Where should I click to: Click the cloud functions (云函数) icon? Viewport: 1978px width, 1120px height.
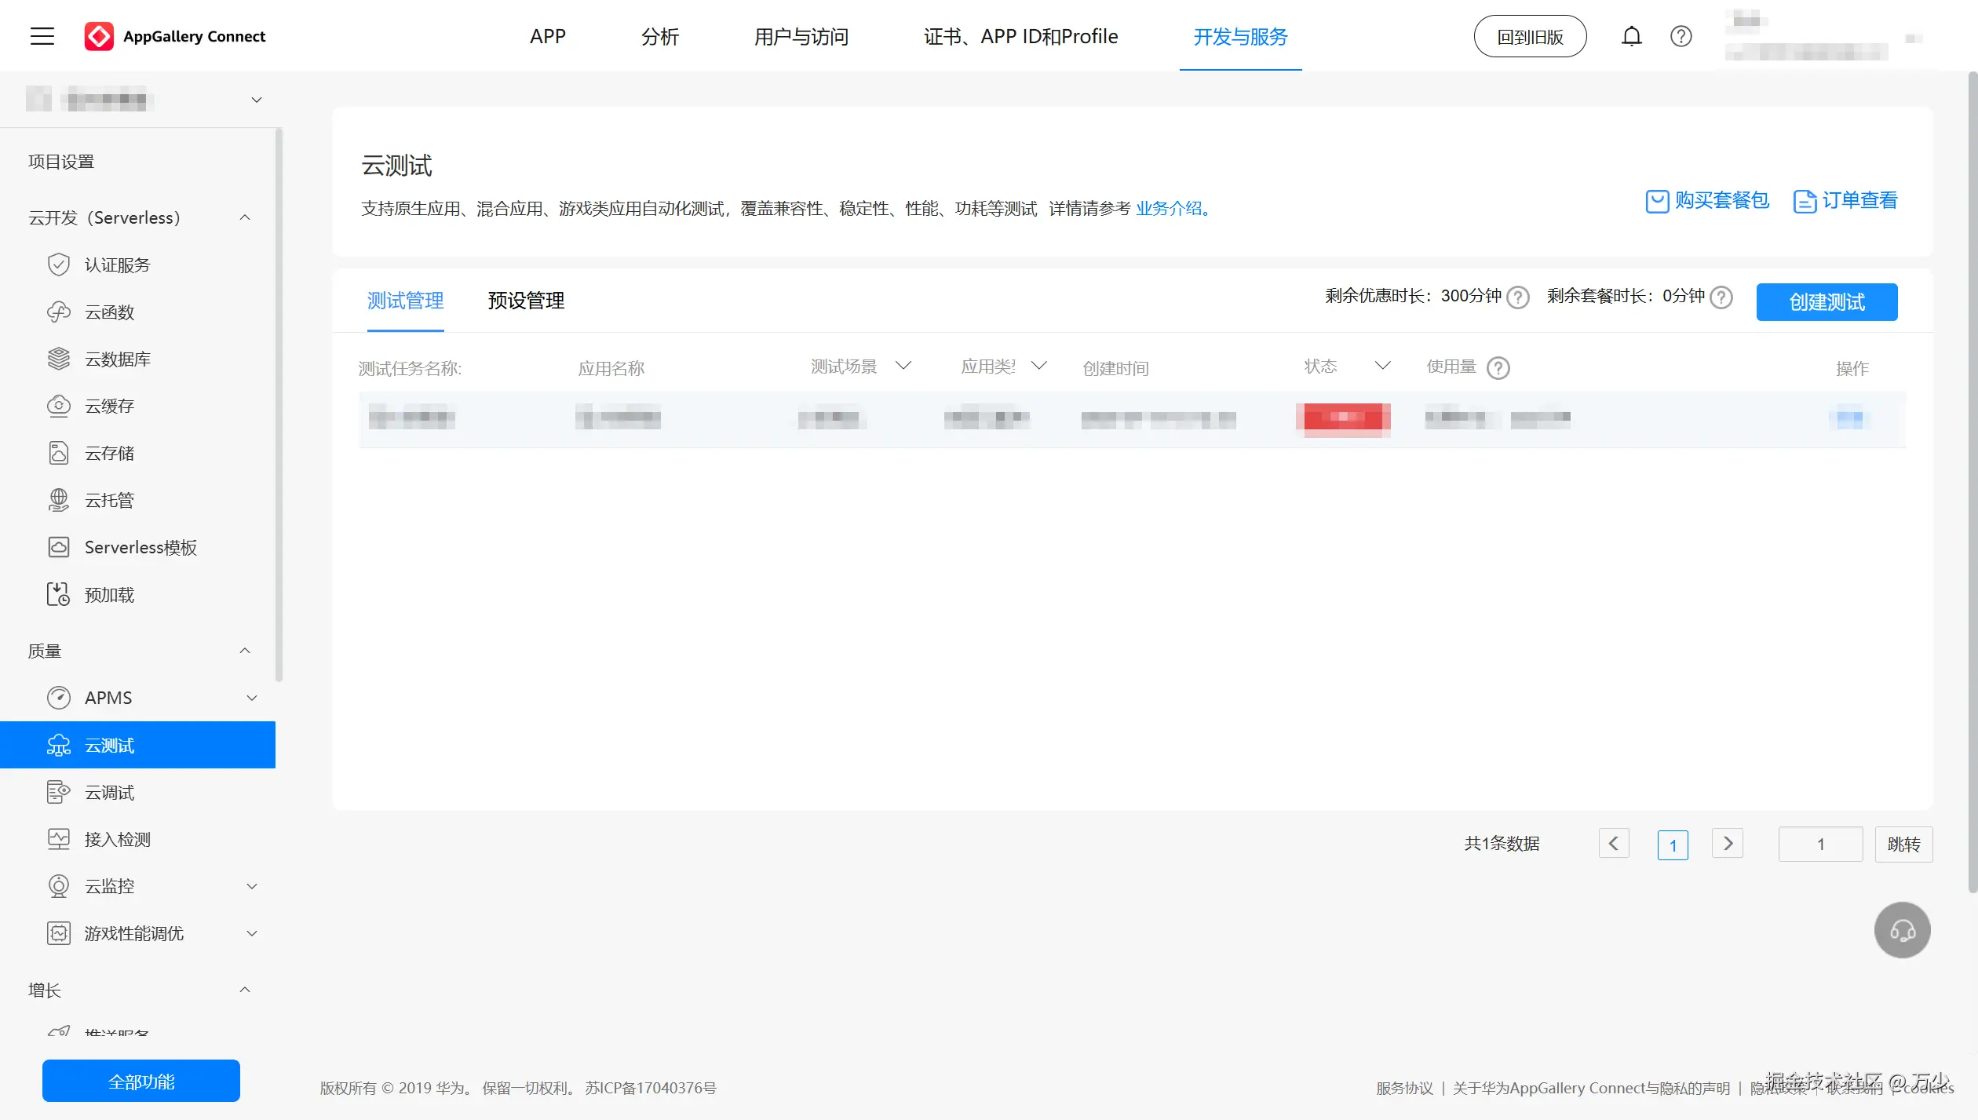coord(59,312)
